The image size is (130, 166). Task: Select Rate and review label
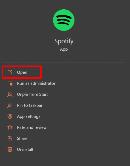click(32, 127)
